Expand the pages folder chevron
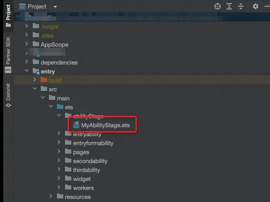Viewport: 270px width, 202px height. [x=59, y=151]
